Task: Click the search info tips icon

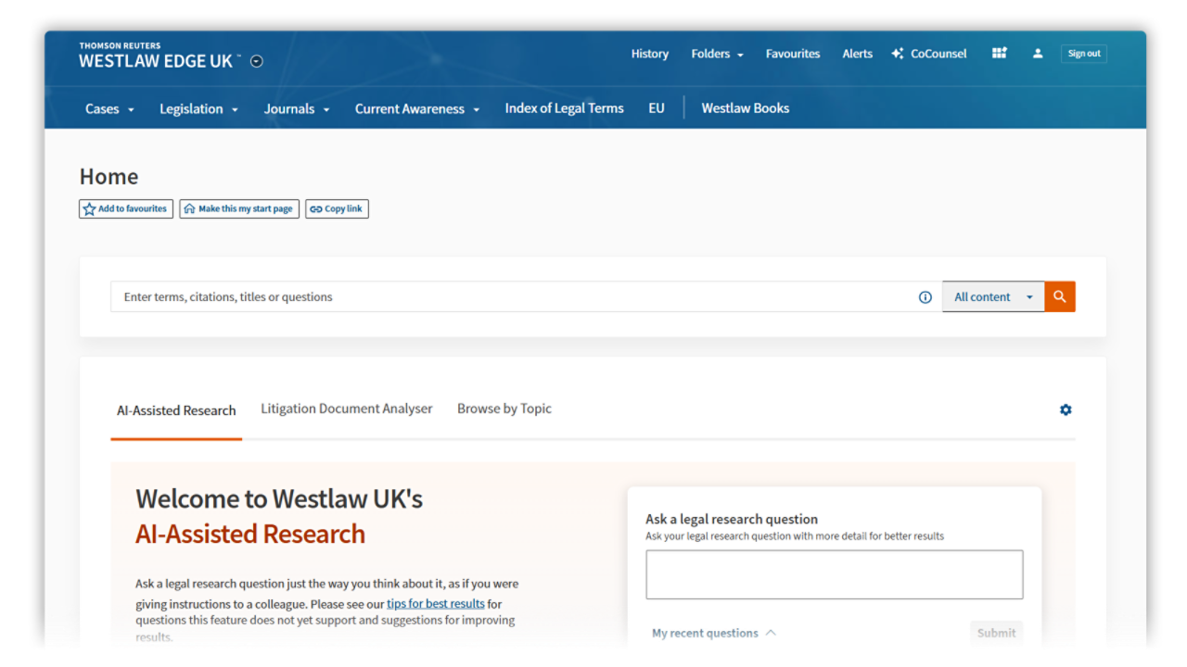Action: pos(925,297)
